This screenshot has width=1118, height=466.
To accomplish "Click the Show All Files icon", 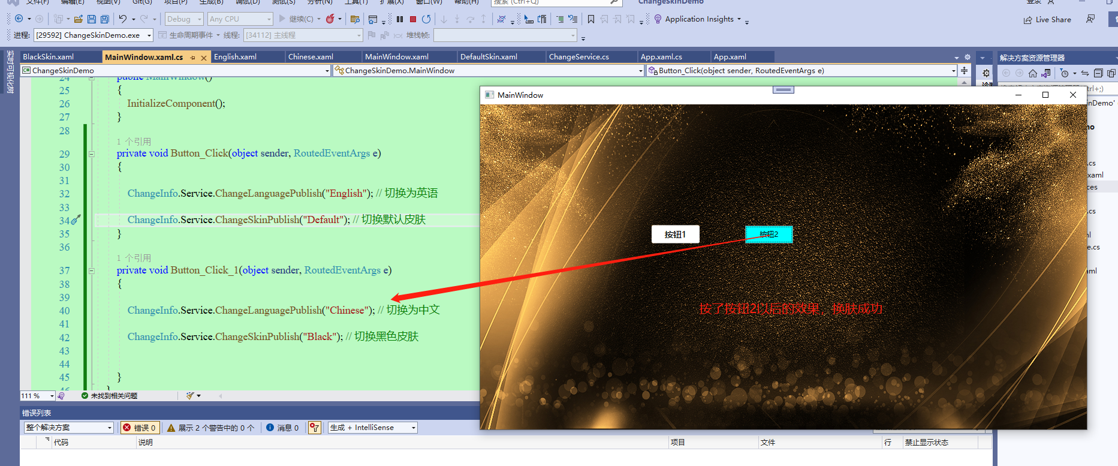I will coord(1111,73).
